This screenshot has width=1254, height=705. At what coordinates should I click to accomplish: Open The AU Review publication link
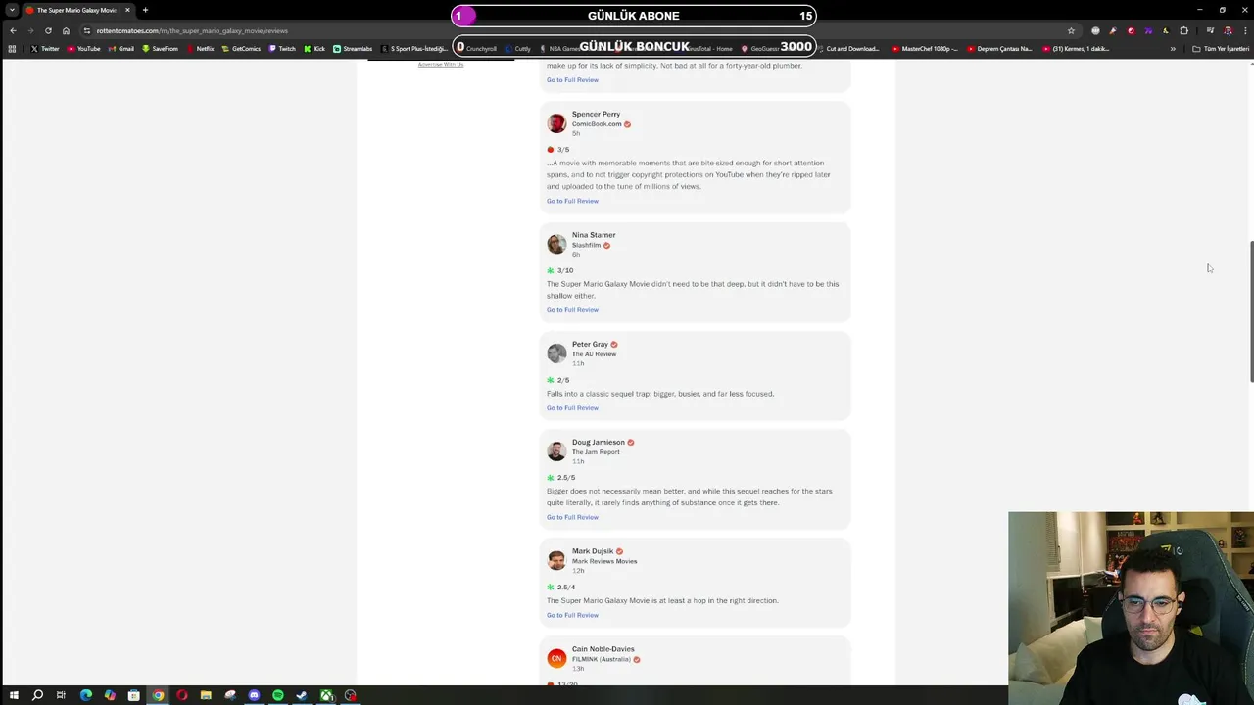pos(594,354)
